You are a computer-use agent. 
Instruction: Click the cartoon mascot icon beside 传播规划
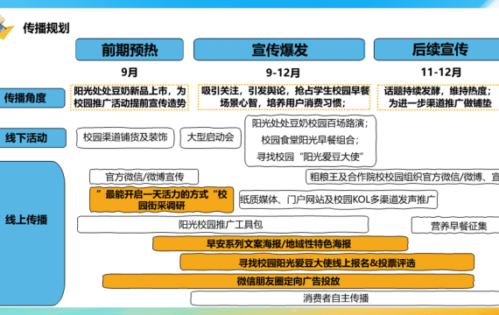[6, 28]
